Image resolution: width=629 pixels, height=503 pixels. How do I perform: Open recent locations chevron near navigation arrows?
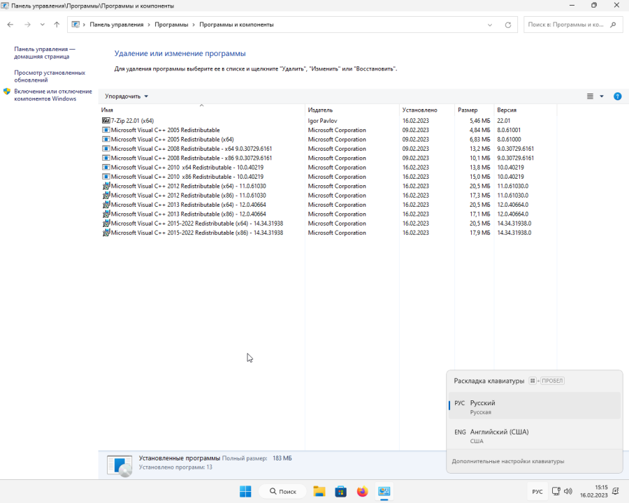pos(42,25)
